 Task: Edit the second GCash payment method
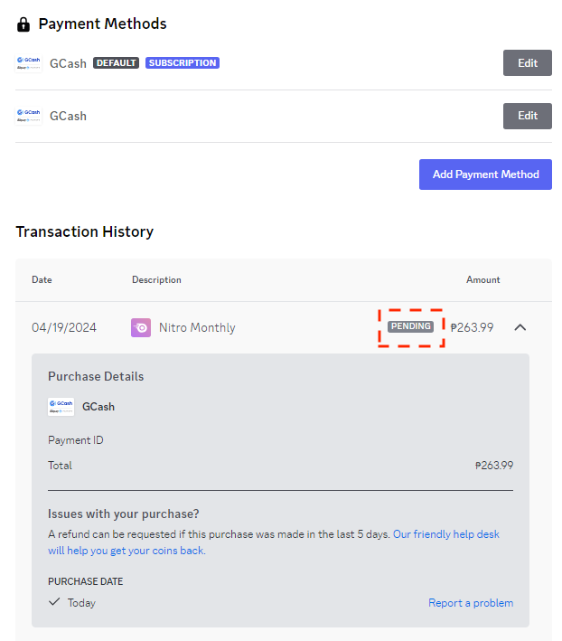(527, 116)
